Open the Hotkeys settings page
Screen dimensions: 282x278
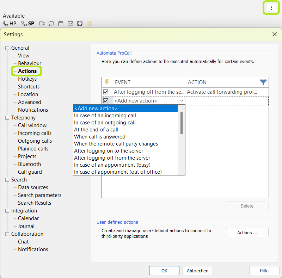coord(27,79)
